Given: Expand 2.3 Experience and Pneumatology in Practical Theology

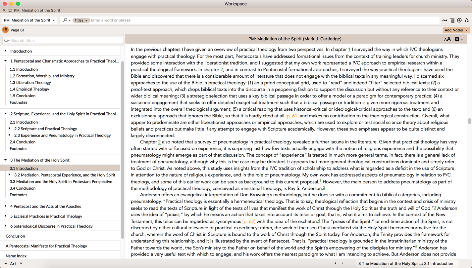Looking at the screenshot, I should (x=10, y=135).
